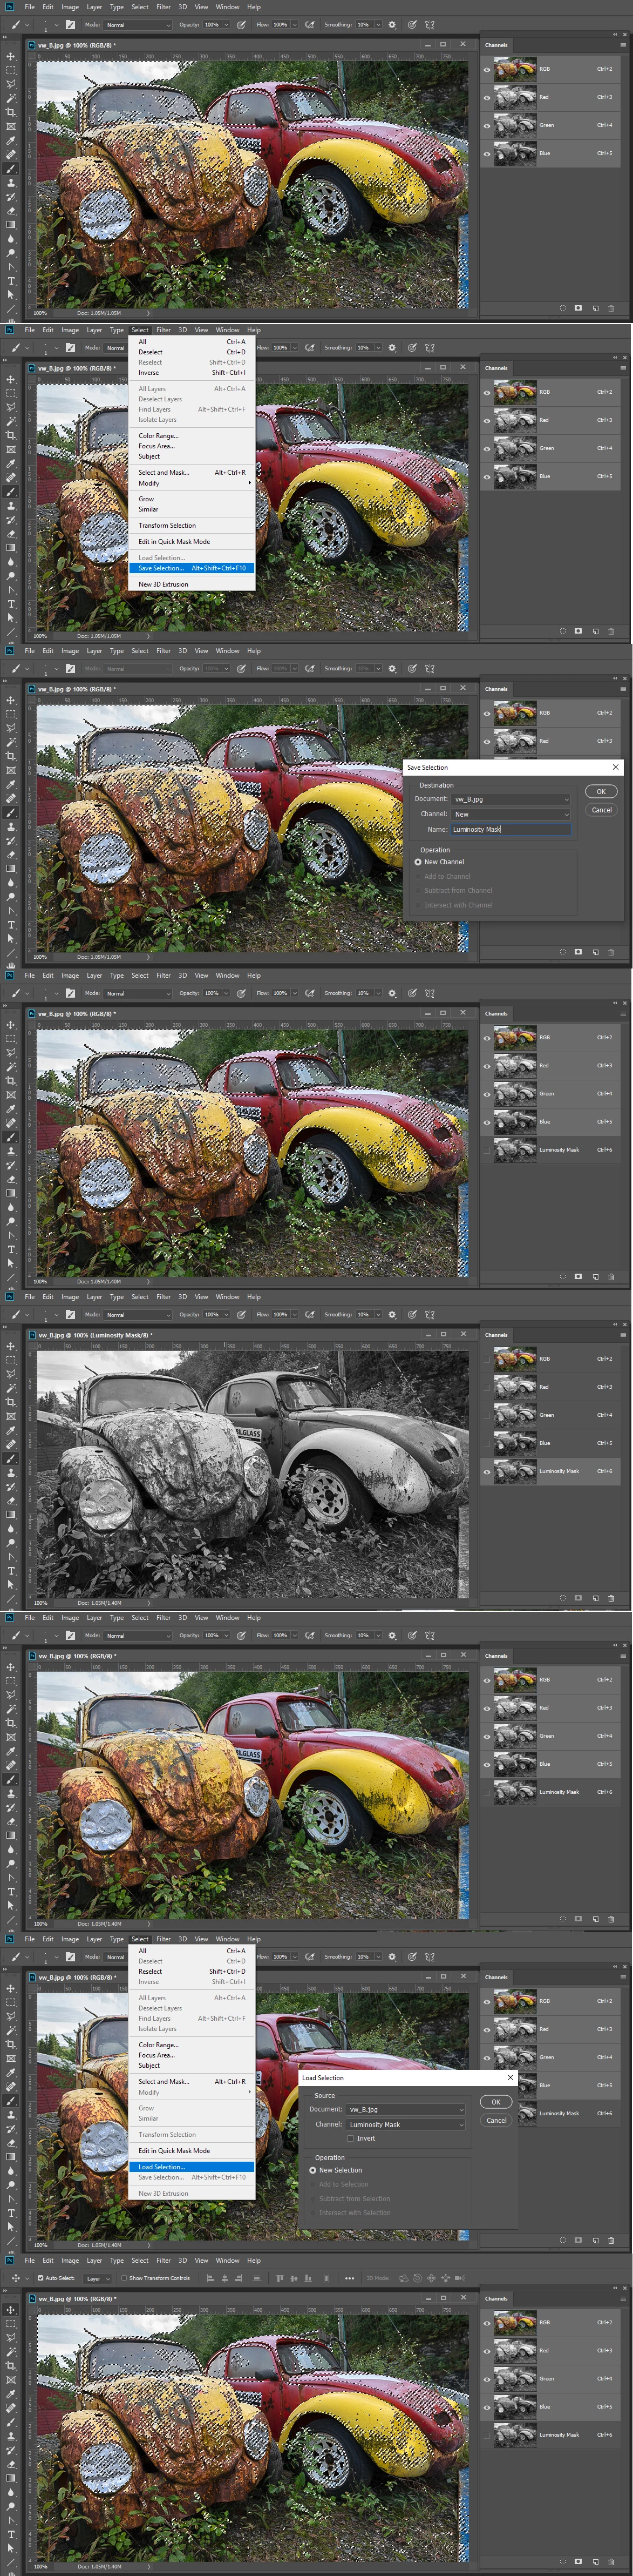The height and width of the screenshot is (2576, 633).
Task: Select Lasso tool in the Auto-Select screenshot's toolbar
Action: [11, 2338]
